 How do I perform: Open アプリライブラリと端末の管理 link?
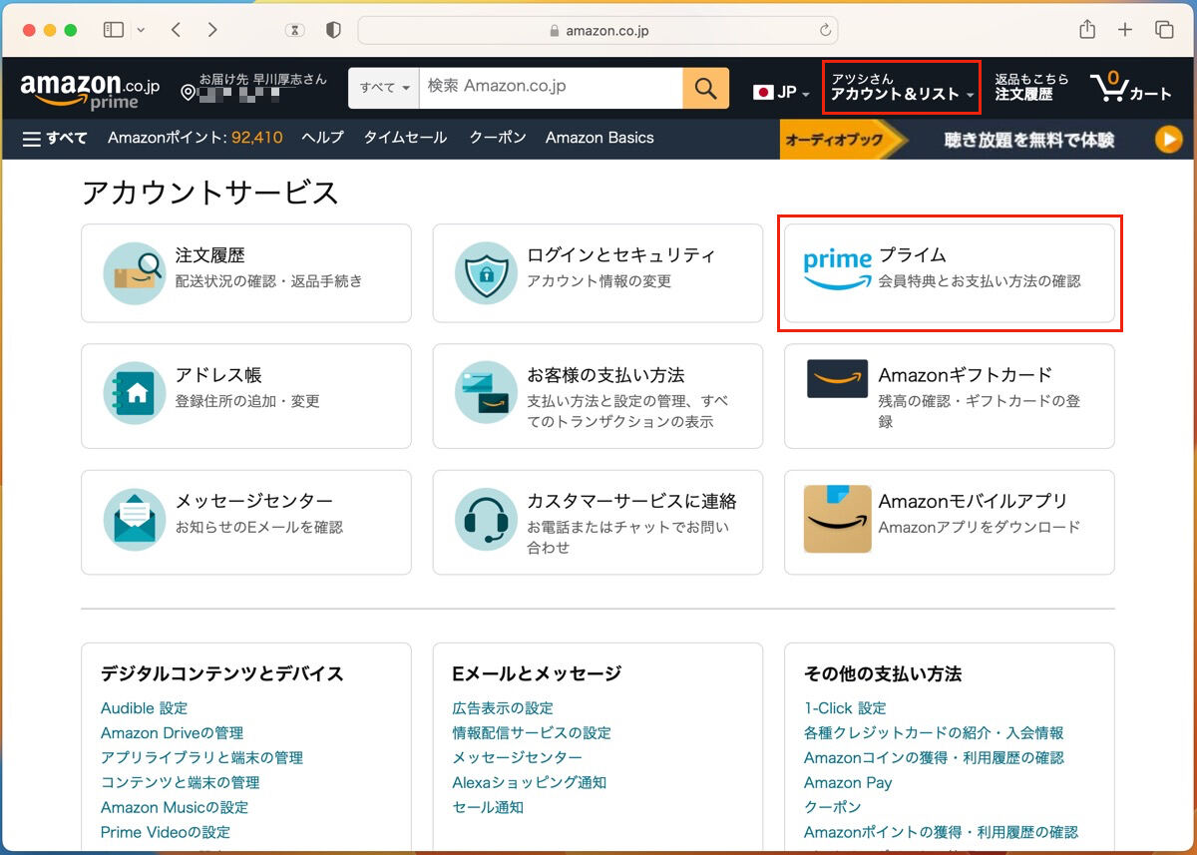click(x=201, y=758)
